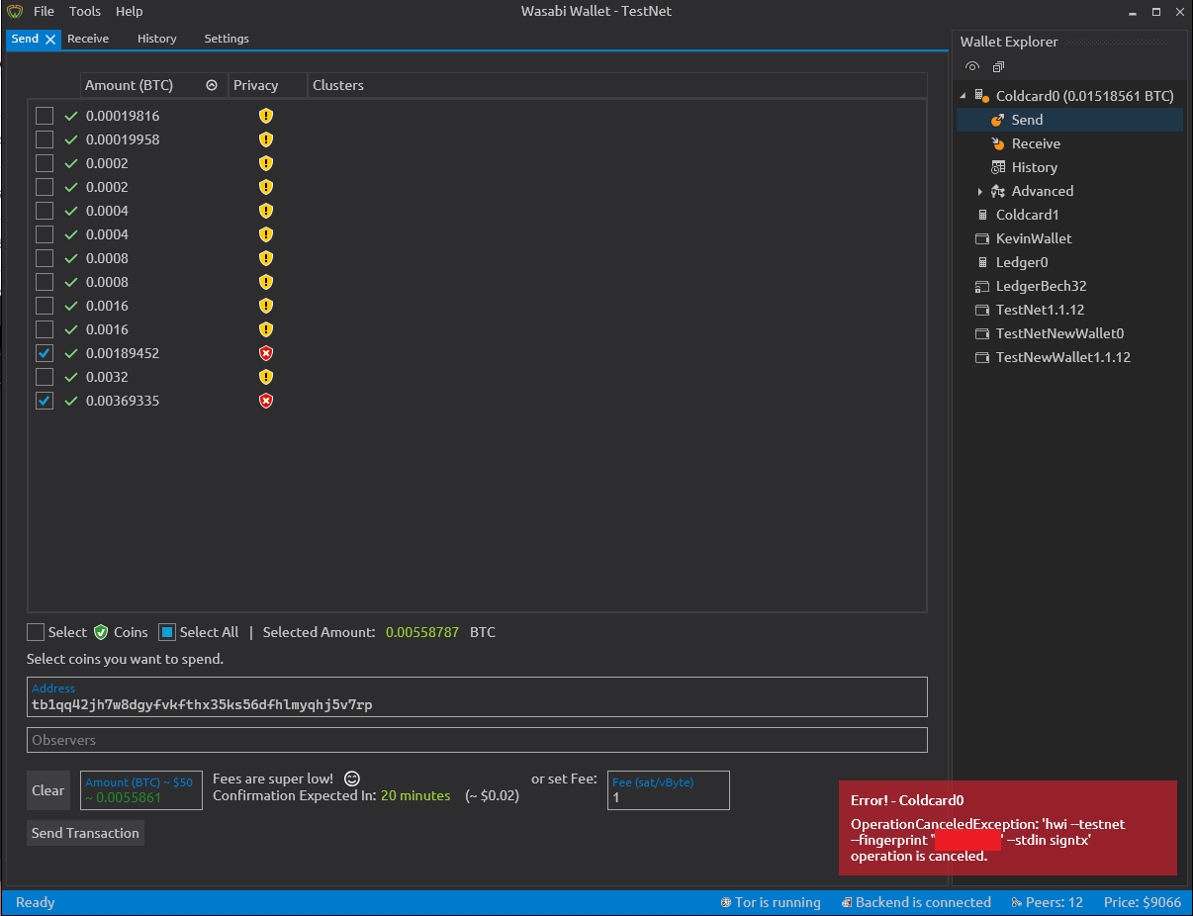Check the coin 0.00019958 checkbox
1193x916 pixels.
point(45,139)
